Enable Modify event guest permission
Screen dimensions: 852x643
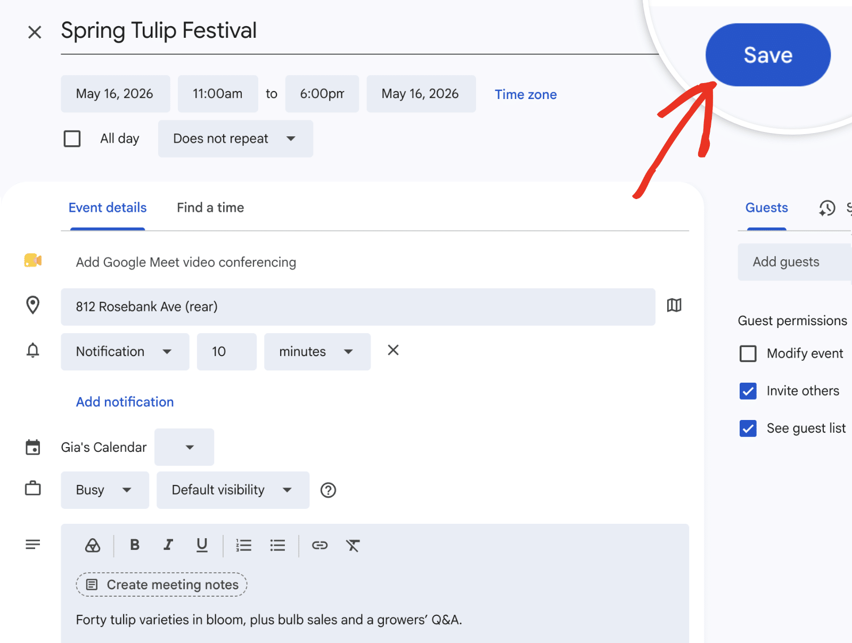coord(748,353)
